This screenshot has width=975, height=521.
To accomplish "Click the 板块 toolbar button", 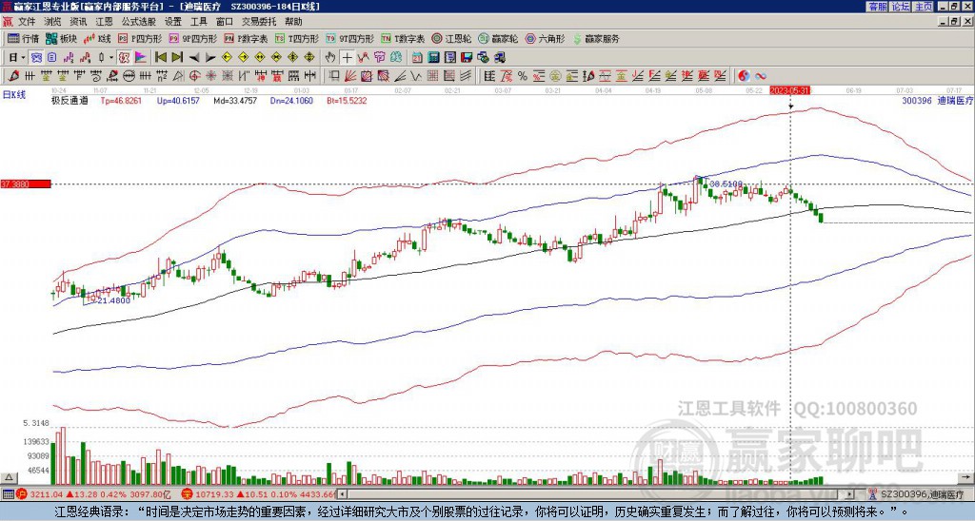I will pos(61,38).
